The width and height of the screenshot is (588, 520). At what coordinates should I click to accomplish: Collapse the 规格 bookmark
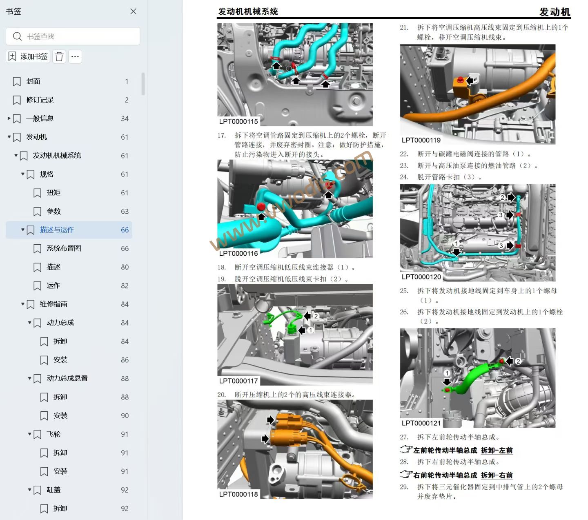[23, 174]
